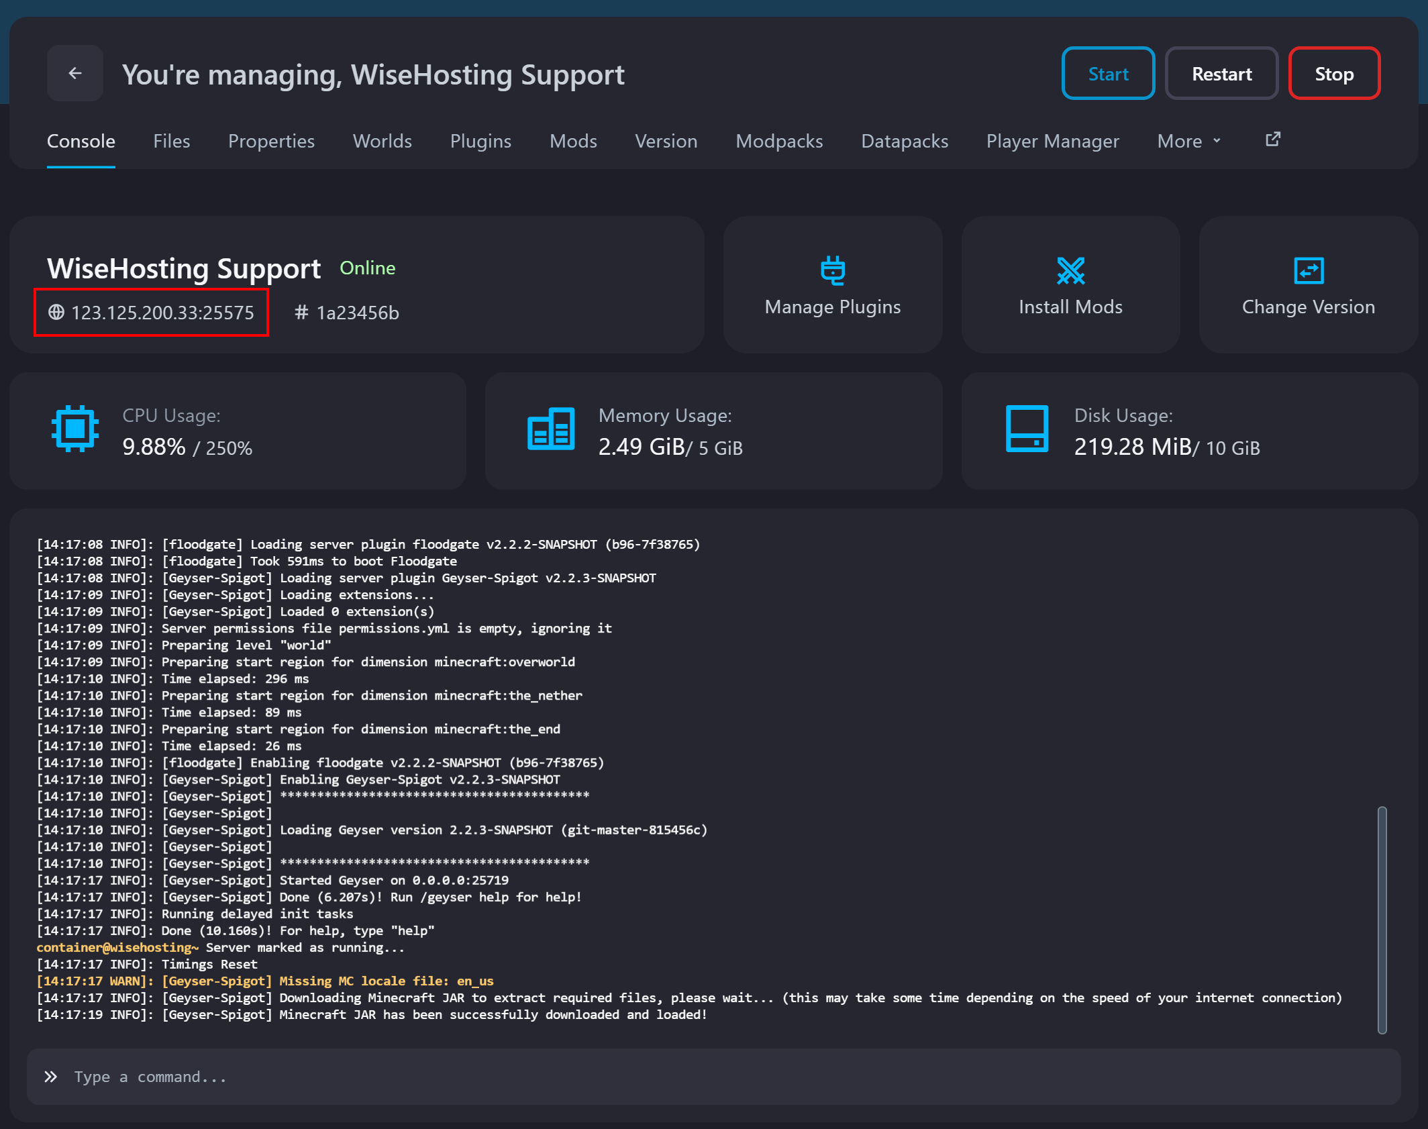Open the Modpacks tab
Screen dimensions: 1428x1129
click(x=779, y=141)
